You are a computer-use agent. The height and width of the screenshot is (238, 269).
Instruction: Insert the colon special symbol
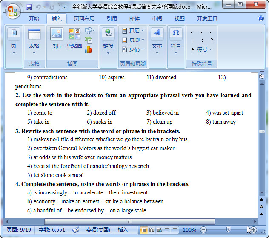(202, 40)
